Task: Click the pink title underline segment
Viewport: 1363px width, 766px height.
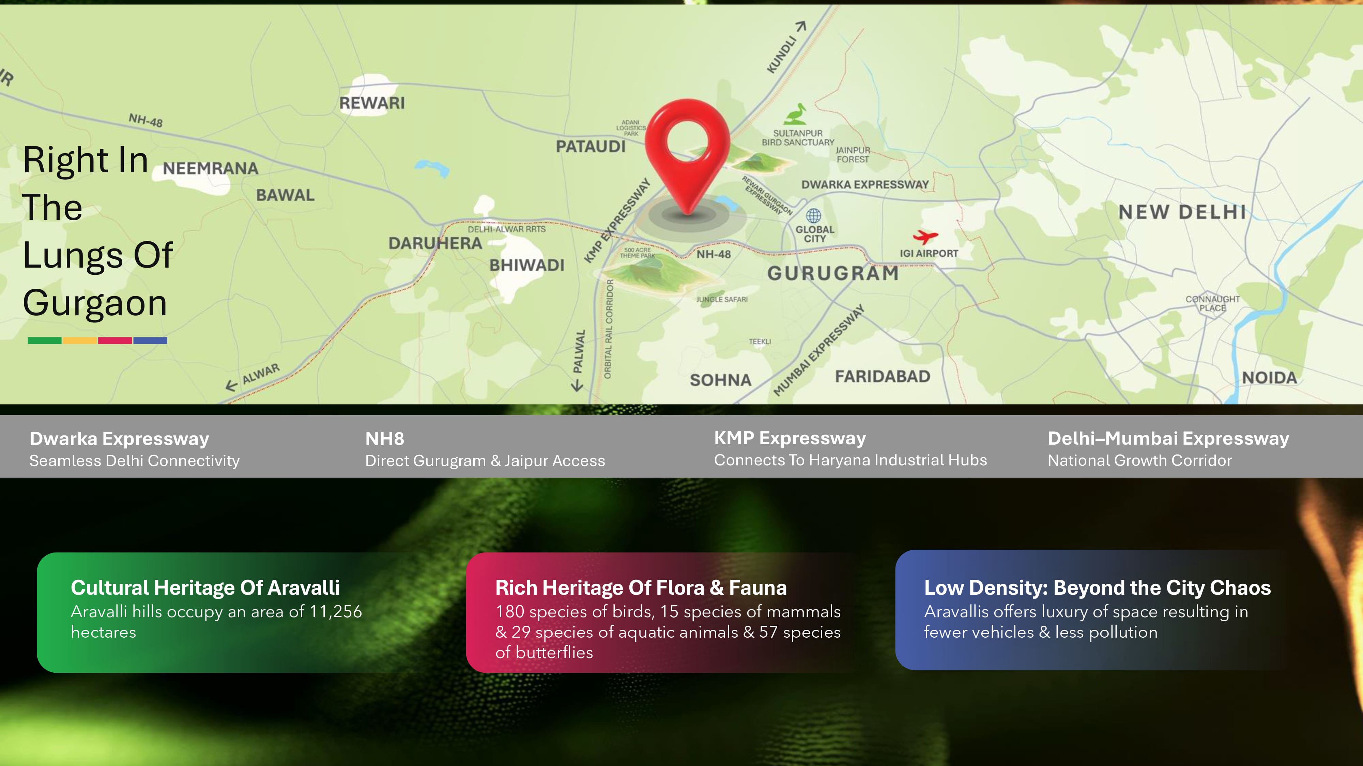Action: pyautogui.click(x=115, y=341)
